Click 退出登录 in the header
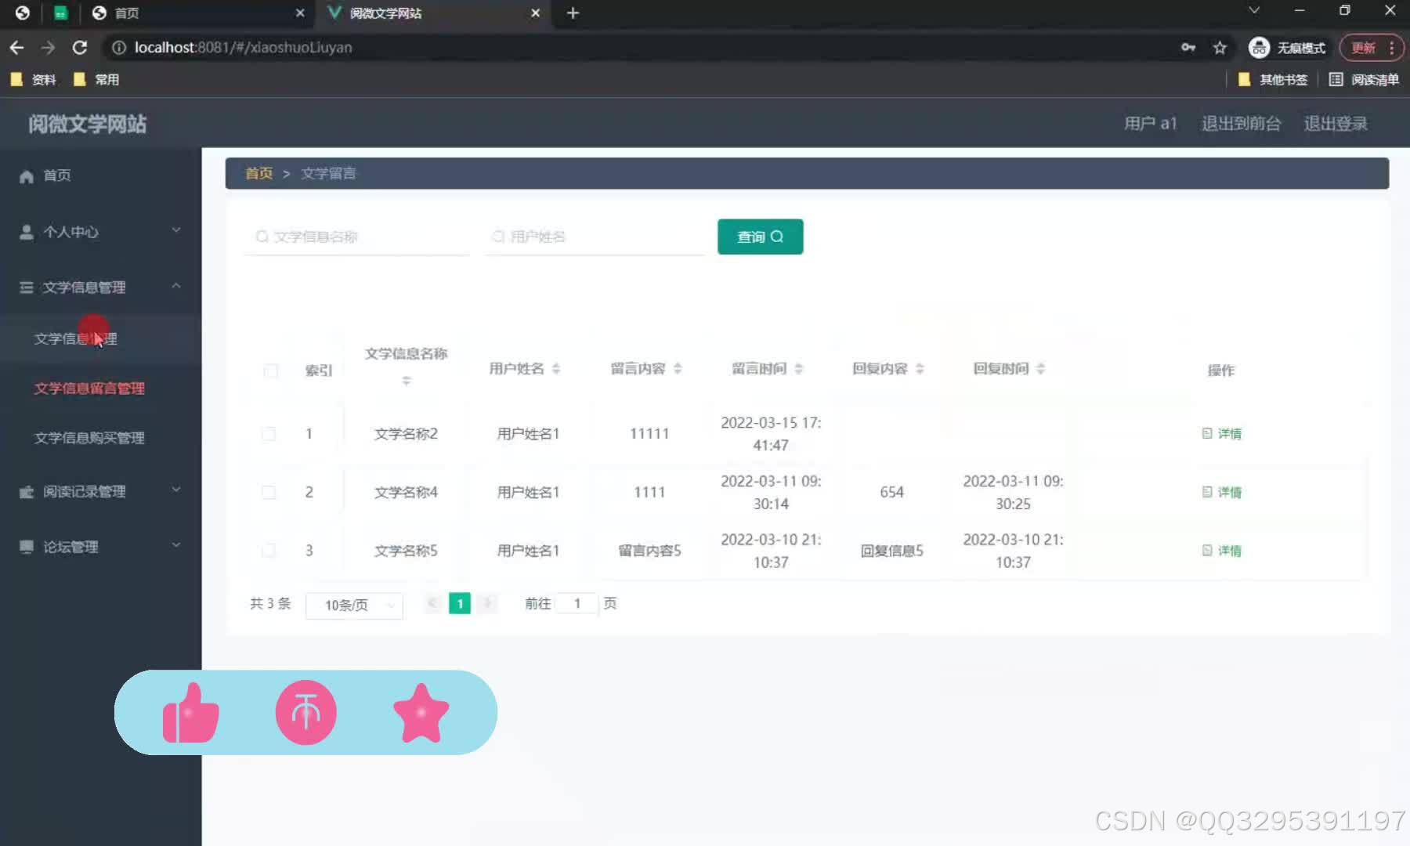 [x=1336, y=124]
